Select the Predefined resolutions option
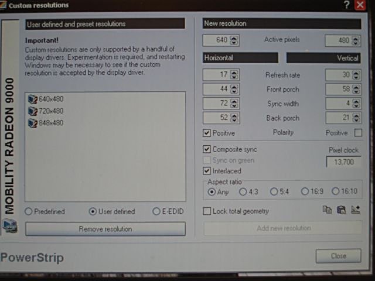375x281 pixels. coord(29,211)
